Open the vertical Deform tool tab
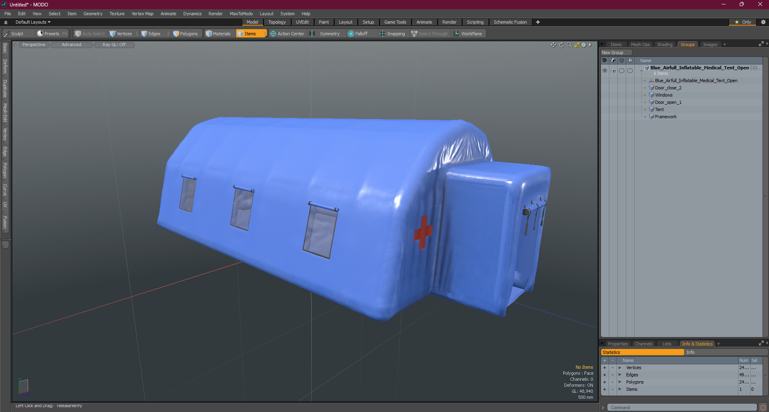 click(x=5, y=67)
